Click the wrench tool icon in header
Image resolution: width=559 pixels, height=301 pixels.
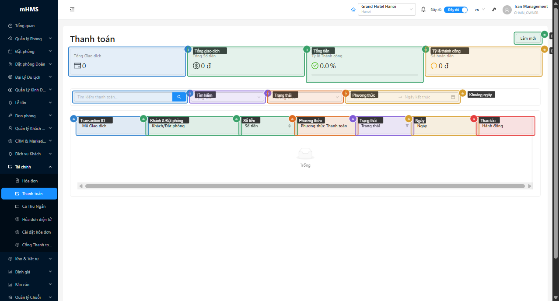(x=494, y=10)
